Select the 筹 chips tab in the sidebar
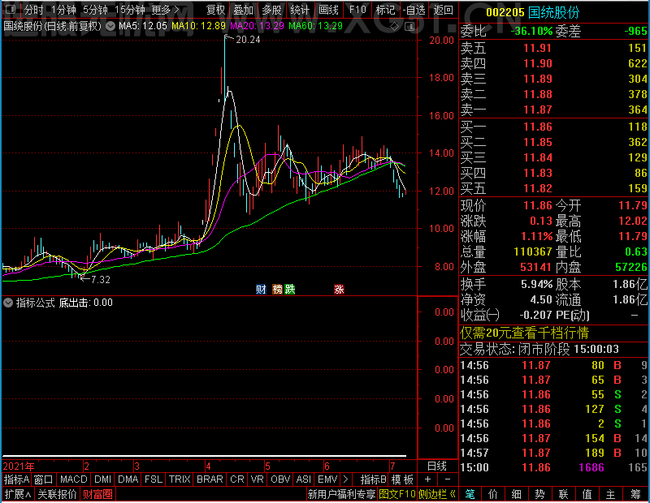The width and height of the screenshot is (650, 503). [635, 494]
